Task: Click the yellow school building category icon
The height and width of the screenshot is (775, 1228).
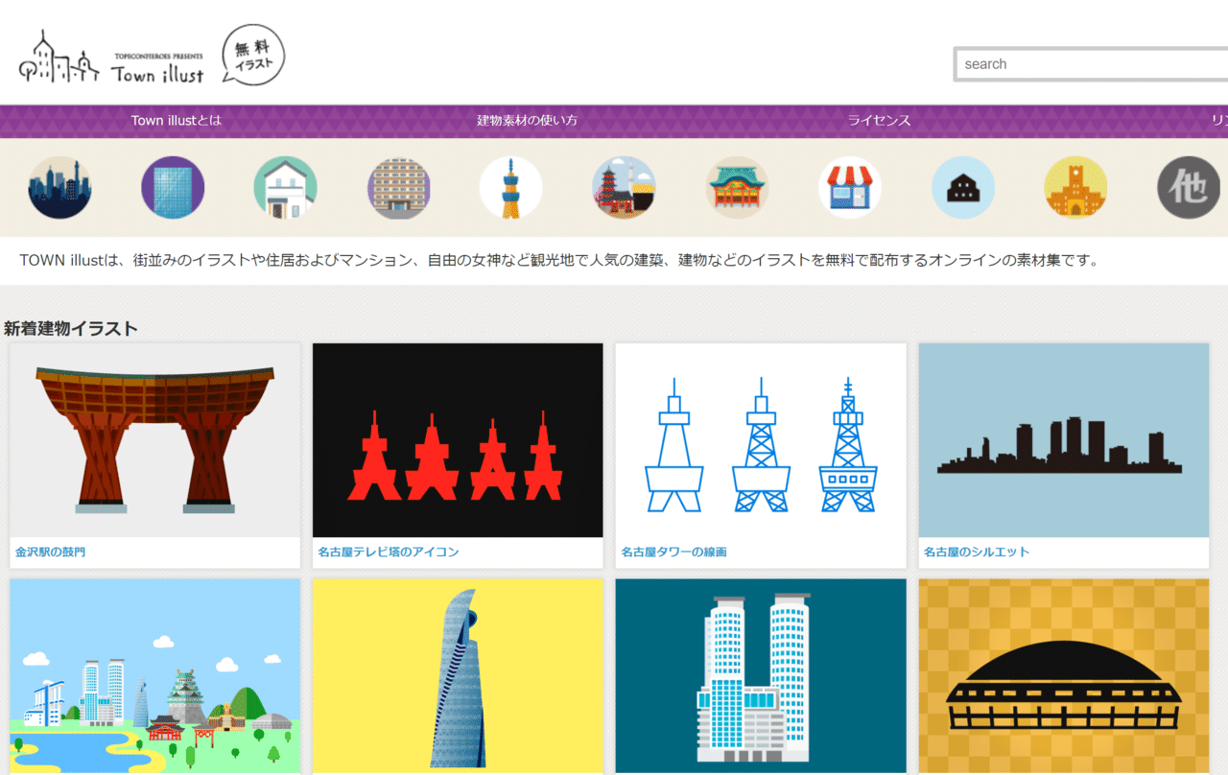Action: (1075, 187)
